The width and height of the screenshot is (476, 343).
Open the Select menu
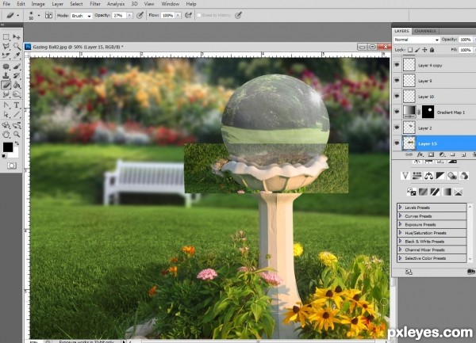(x=76, y=4)
